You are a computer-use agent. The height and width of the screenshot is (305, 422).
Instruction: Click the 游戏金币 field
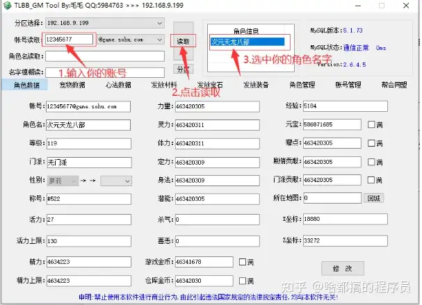click(x=204, y=262)
